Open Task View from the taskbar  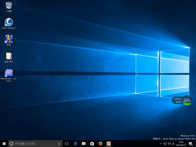tap(67, 144)
